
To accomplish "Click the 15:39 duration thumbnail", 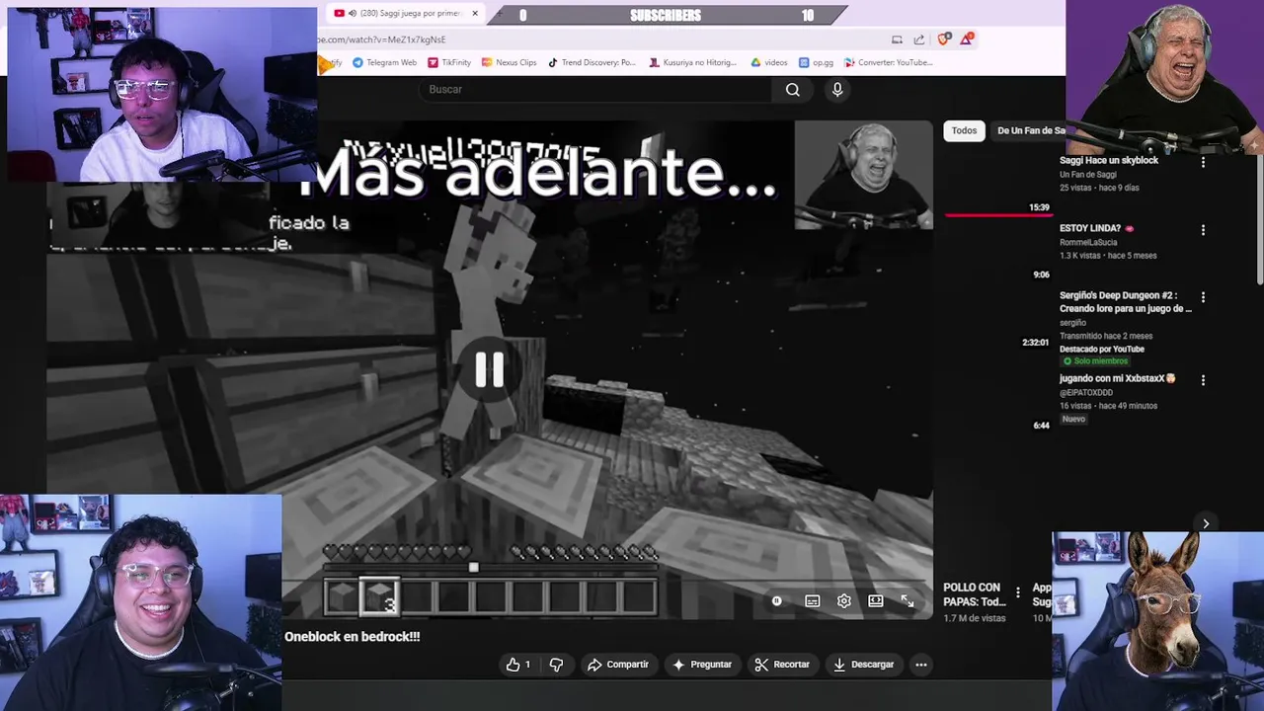I will pyautogui.click(x=1039, y=207).
